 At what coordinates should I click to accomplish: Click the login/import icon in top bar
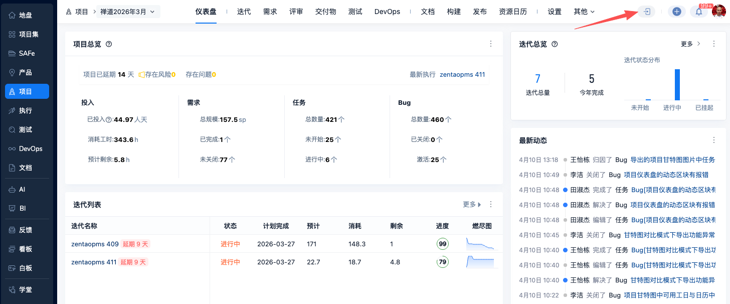[647, 12]
